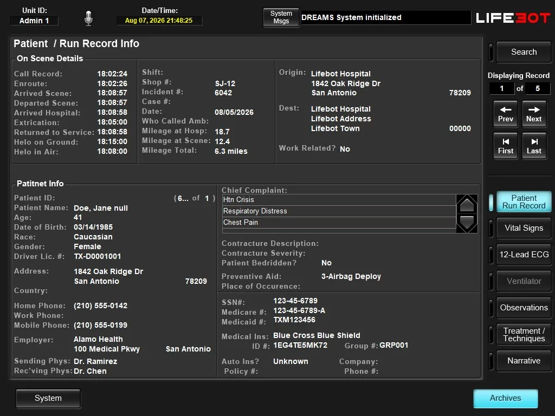Screen dimensions: 555x416
Task: Click the Incident # value 6042
Action: click(x=223, y=93)
